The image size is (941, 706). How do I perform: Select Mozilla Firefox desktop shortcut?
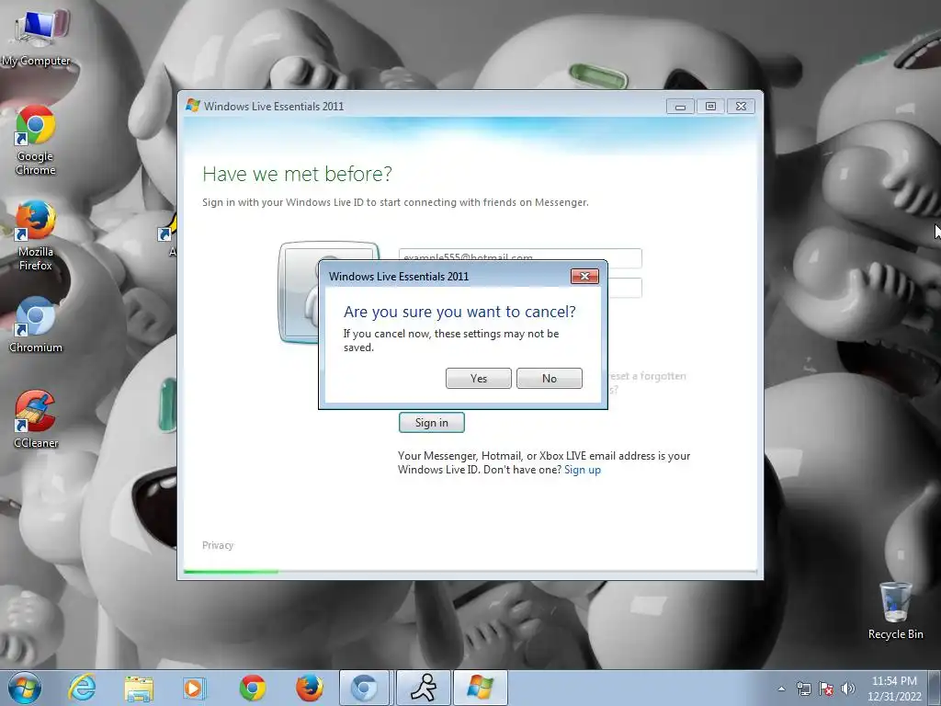[x=36, y=235]
